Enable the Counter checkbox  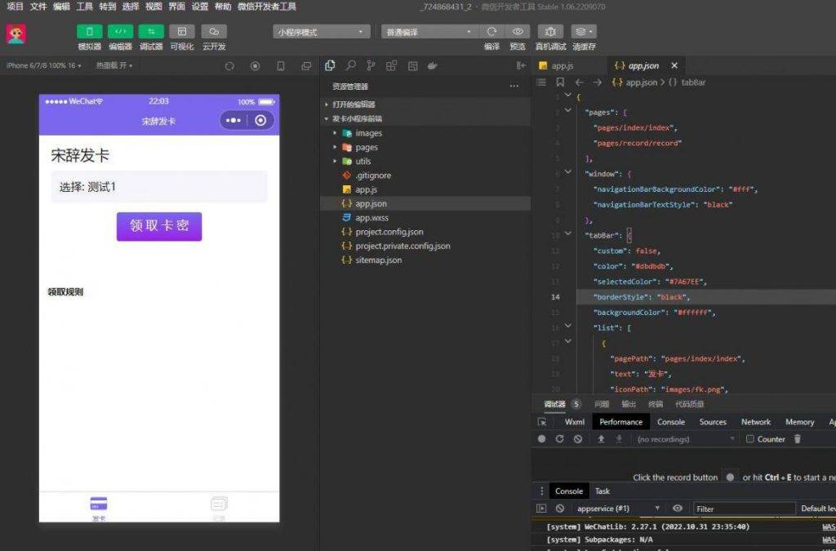pos(750,439)
